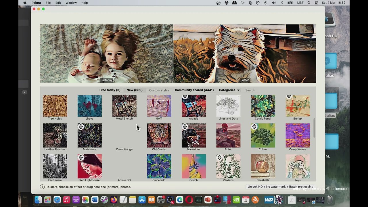
Task: Open the brightness menu bar icon
Action: (243, 3)
